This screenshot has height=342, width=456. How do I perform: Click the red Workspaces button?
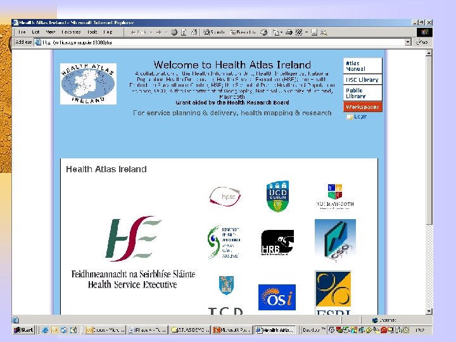[x=362, y=107]
